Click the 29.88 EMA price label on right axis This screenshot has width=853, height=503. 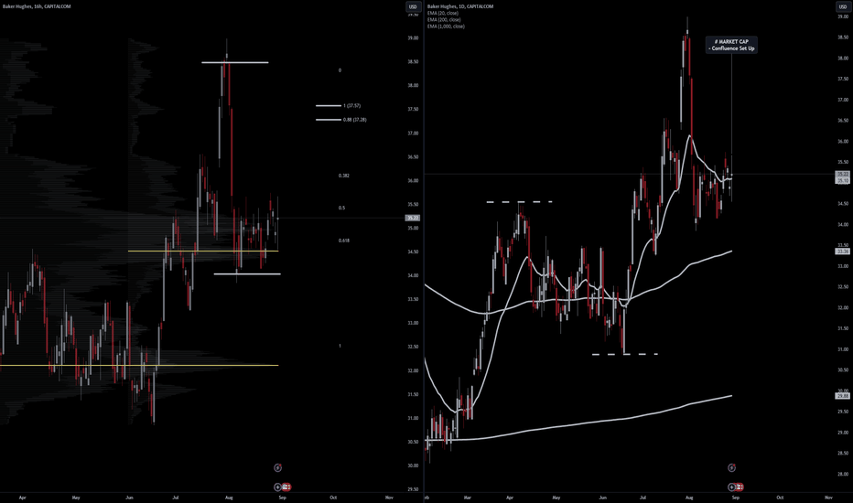(843, 396)
